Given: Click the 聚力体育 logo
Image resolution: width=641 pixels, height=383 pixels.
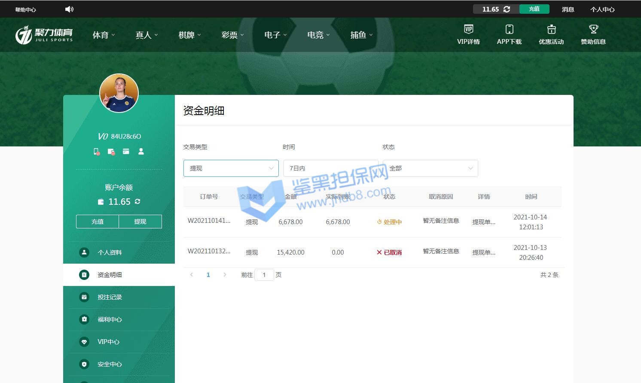Looking at the screenshot, I should pos(44,35).
